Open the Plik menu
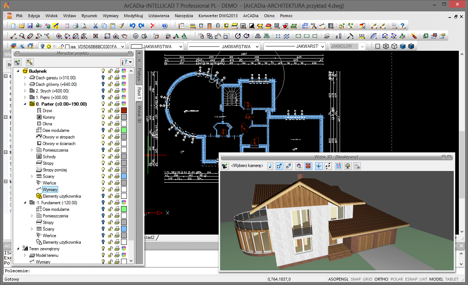Viewport: 468px width, 285px height. point(19,16)
